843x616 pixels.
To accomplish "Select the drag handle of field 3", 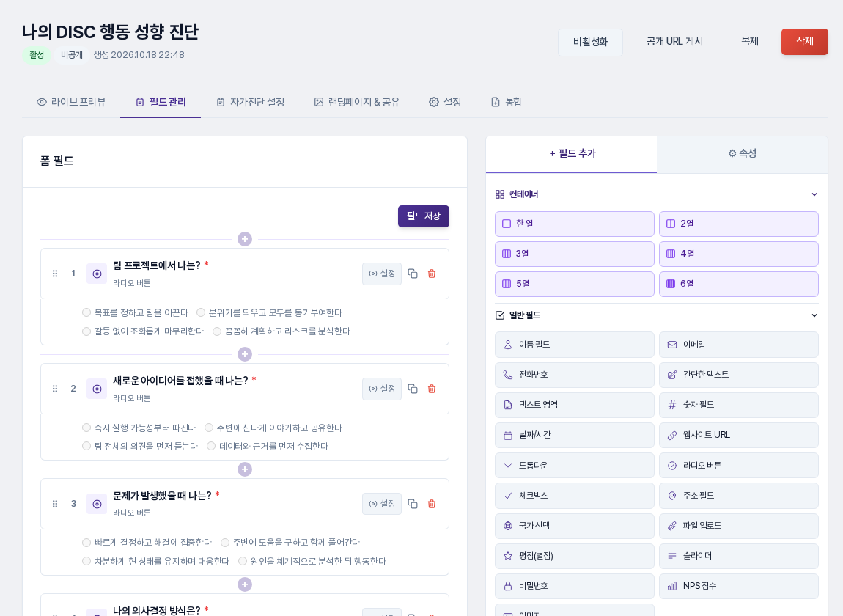I will [x=55, y=504].
